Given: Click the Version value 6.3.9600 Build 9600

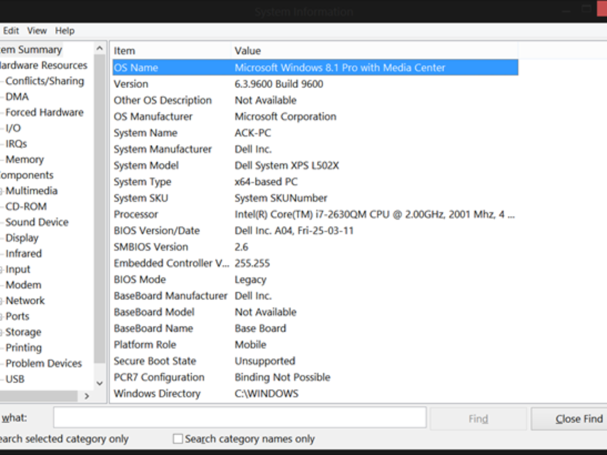Looking at the screenshot, I should (279, 84).
